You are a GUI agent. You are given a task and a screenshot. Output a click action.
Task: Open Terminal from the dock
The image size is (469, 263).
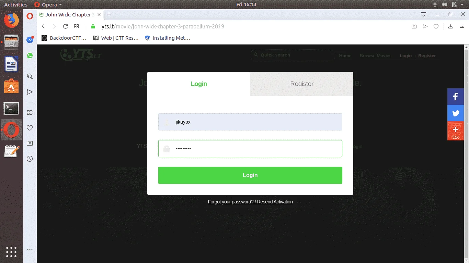(11, 109)
